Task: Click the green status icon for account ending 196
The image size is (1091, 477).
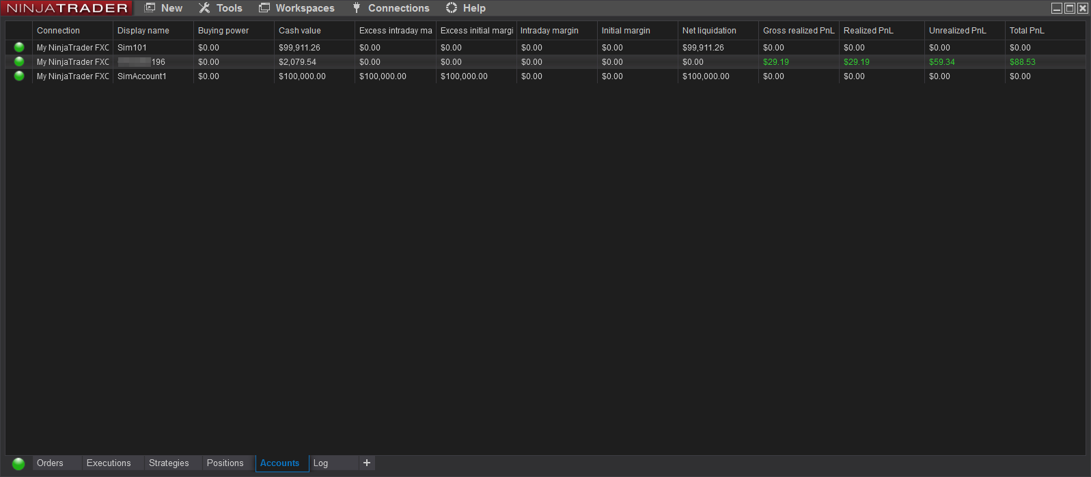Action: click(x=19, y=61)
